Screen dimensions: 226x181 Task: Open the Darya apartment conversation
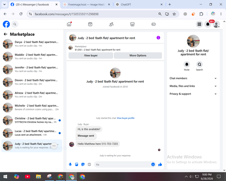[32, 44]
